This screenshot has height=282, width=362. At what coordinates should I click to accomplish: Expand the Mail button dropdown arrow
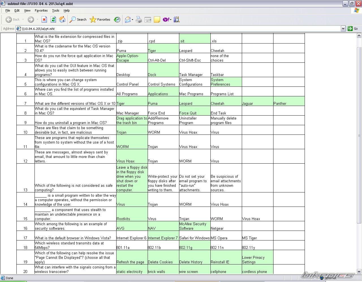click(132, 19)
